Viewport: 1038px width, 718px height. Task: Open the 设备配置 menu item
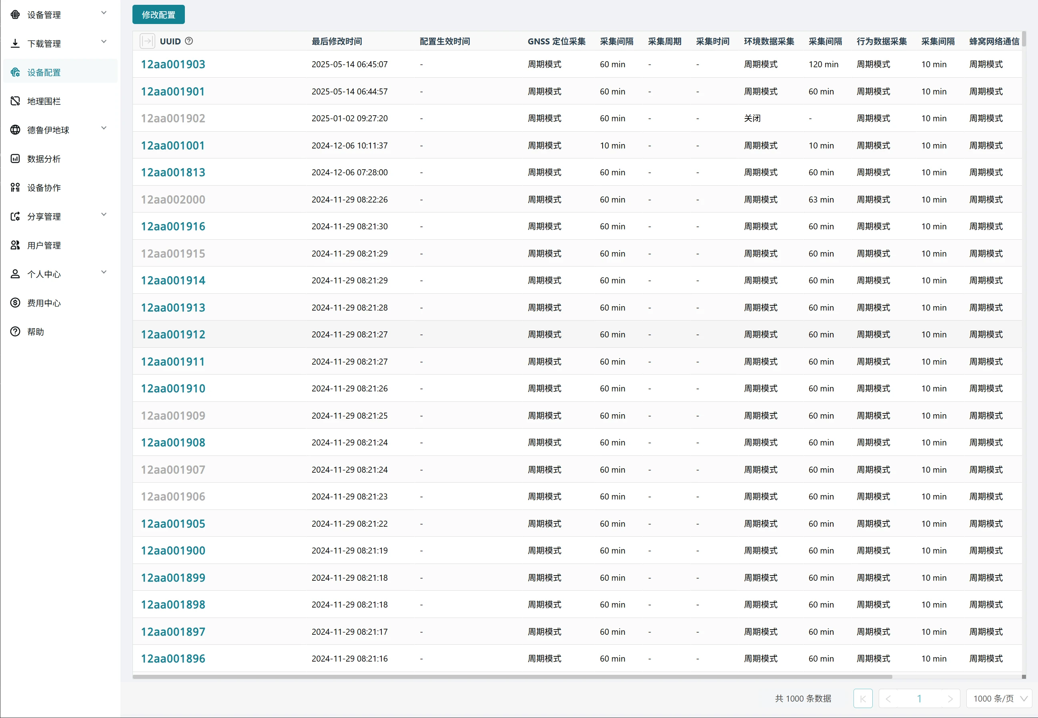point(44,72)
